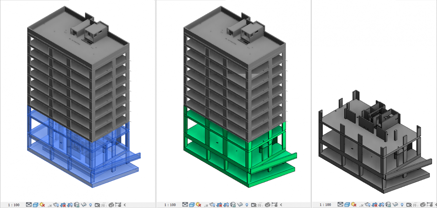Open view scale 1:100 in middle view
437x208 pixels.
coord(170,205)
